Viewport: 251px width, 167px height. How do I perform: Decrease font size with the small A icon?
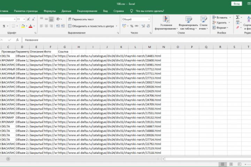pyautogui.click(x=33, y=19)
